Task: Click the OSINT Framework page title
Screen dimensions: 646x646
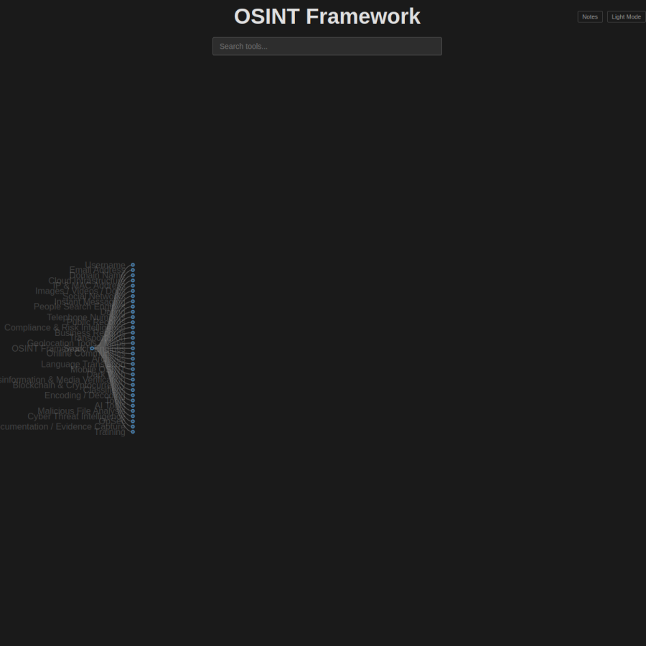Action: 327,17
